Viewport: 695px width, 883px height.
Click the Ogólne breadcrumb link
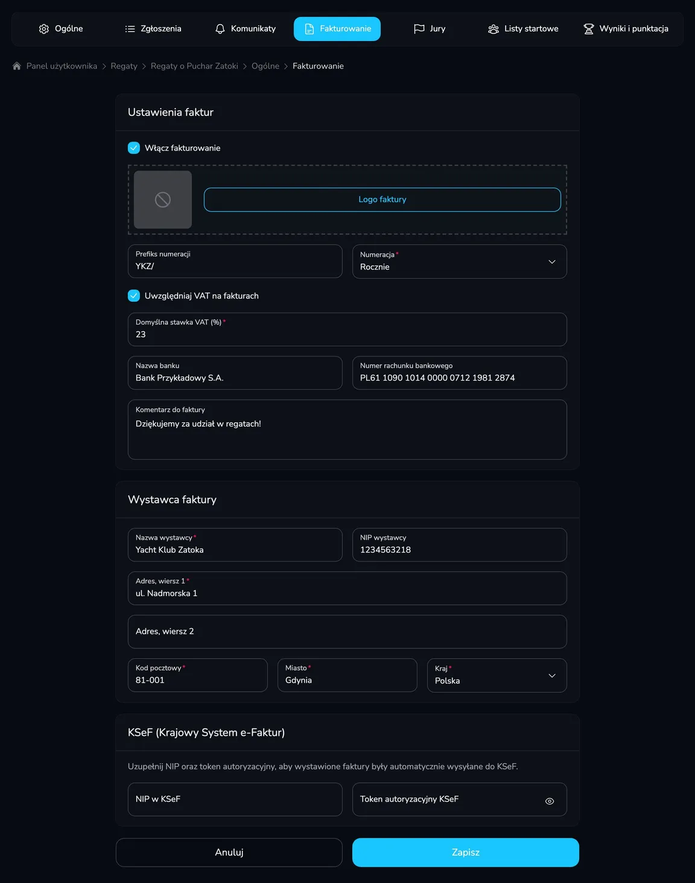[x=265, y=66]
